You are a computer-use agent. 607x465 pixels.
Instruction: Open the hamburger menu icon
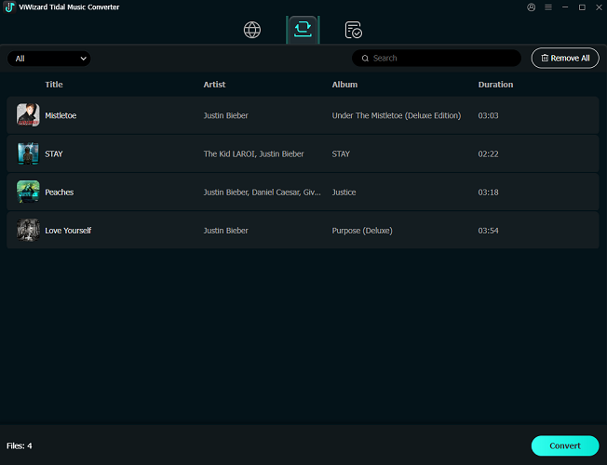click(548, 7)
